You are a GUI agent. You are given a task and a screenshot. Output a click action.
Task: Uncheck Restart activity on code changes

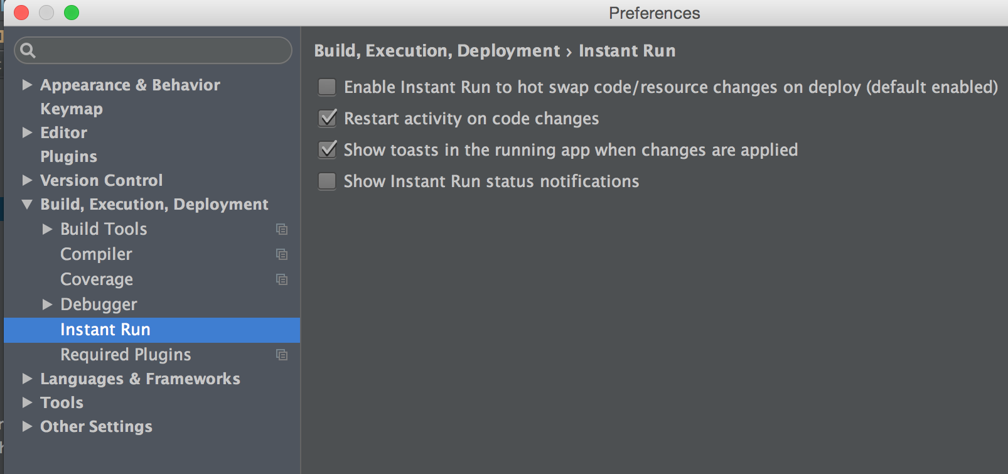pyautogui.click(x=327, y=118)
